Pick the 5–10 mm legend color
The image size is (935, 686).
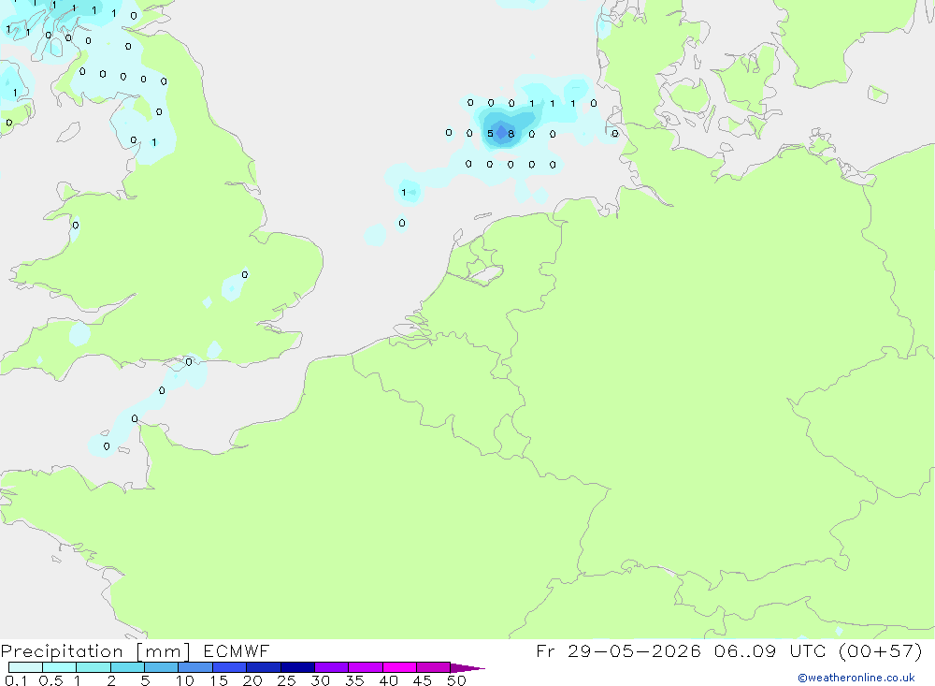pos(162,667)
